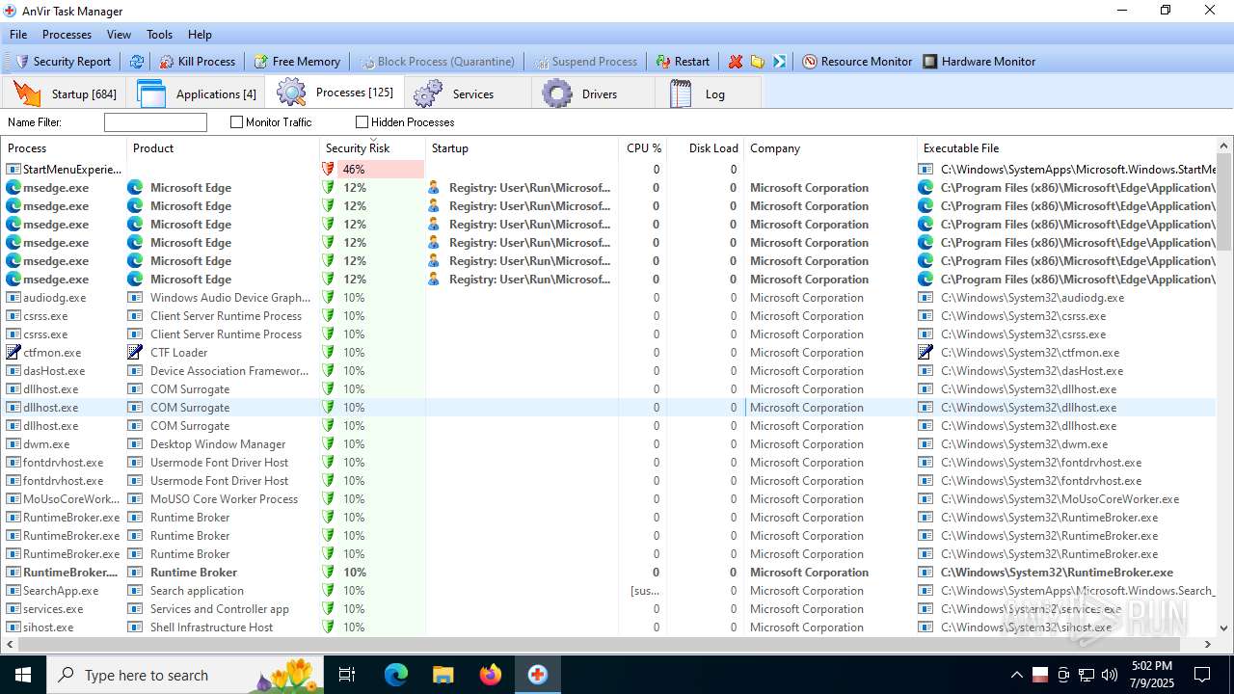Viewport: 1234px width, 694px height.
Task: Click the taskbar search box
Action: point(185,675)
